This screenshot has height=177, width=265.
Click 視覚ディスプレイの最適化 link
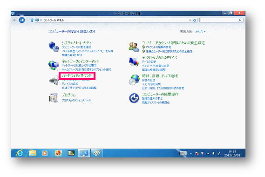click(156, 102)
